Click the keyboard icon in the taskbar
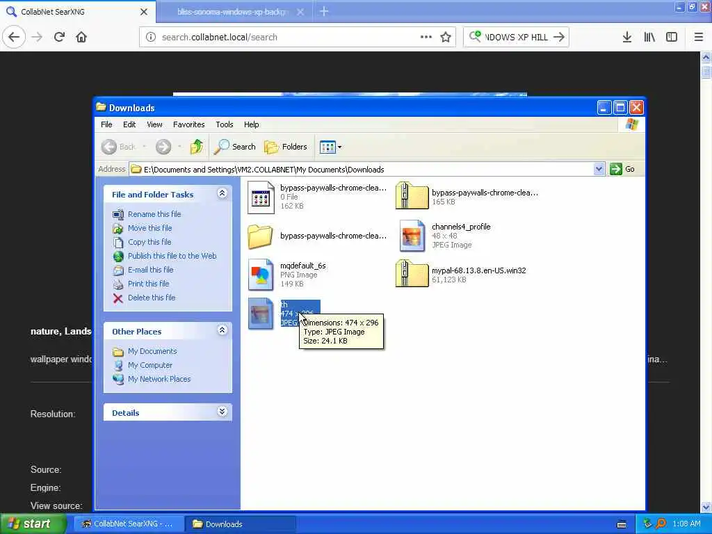This screenshot has width=712, height=534. point(622,524)
